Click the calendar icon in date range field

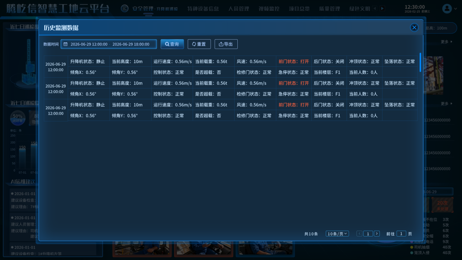[65, 44]
